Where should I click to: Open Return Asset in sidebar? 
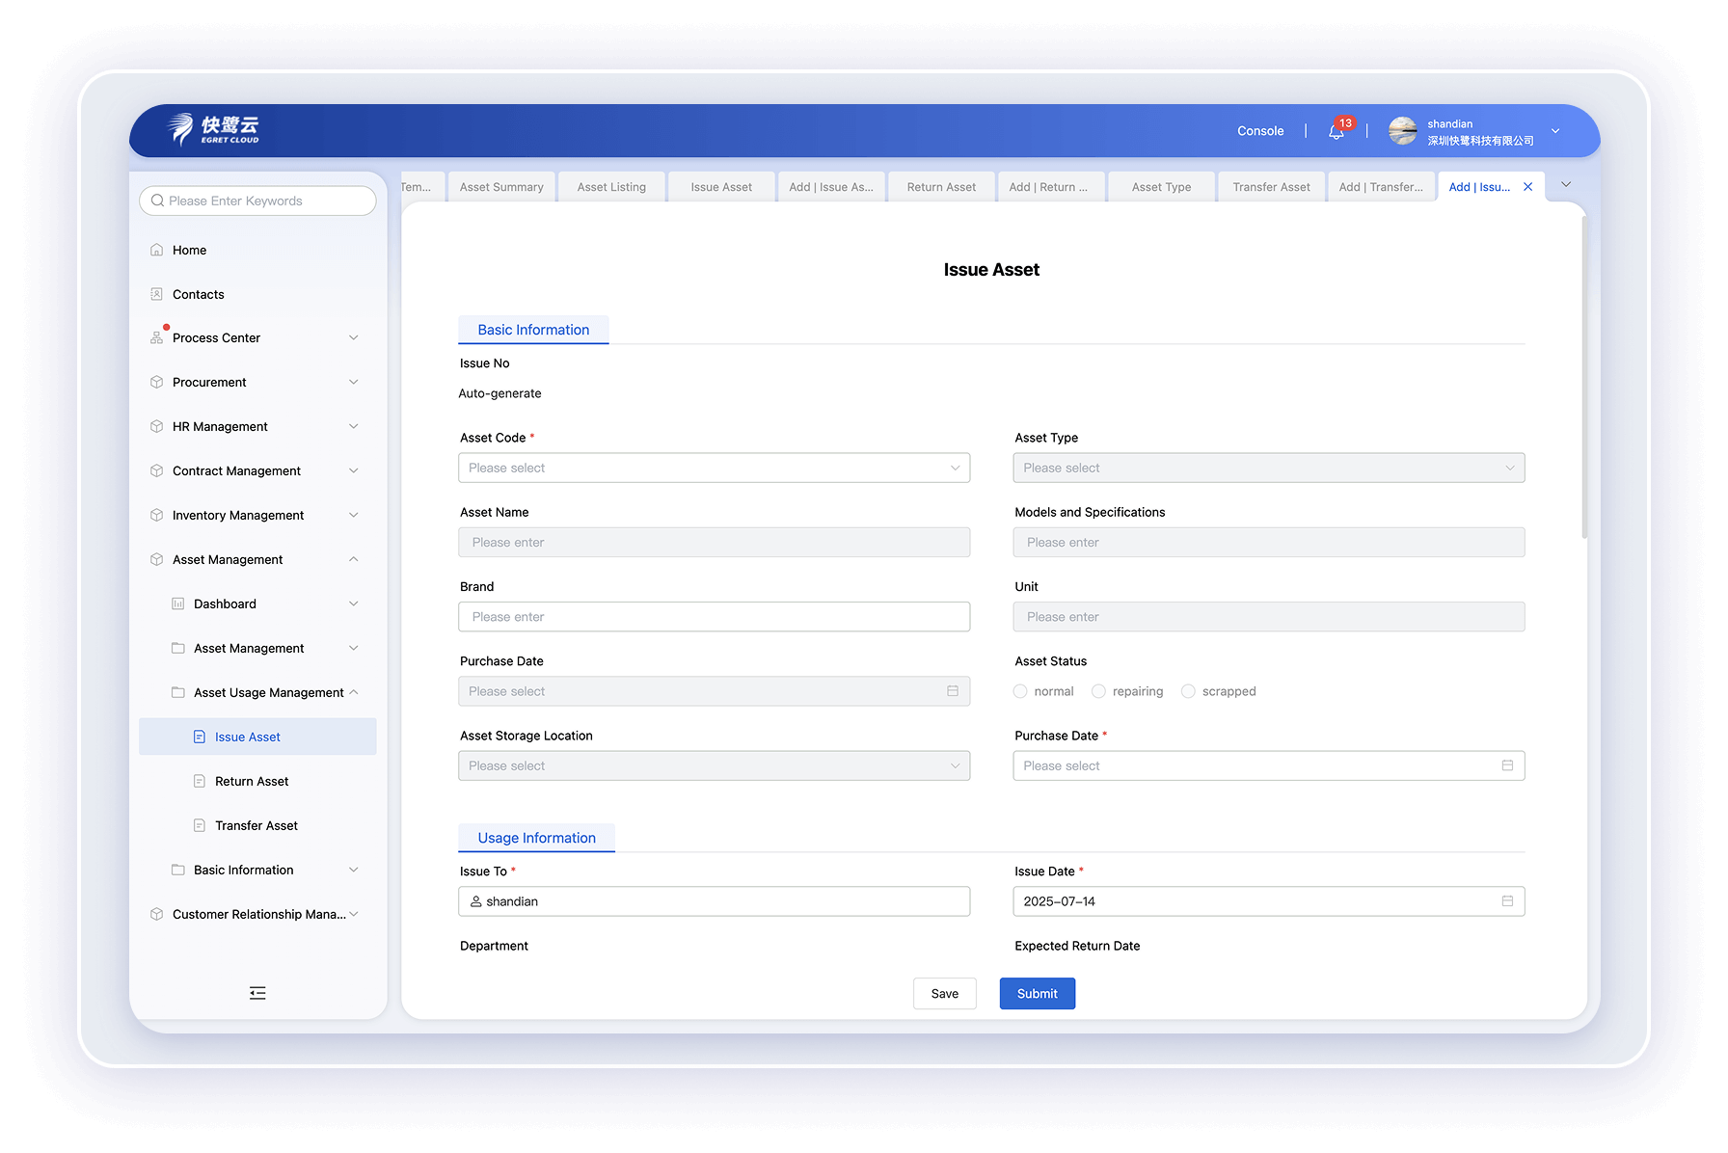[x=252, y=782]
